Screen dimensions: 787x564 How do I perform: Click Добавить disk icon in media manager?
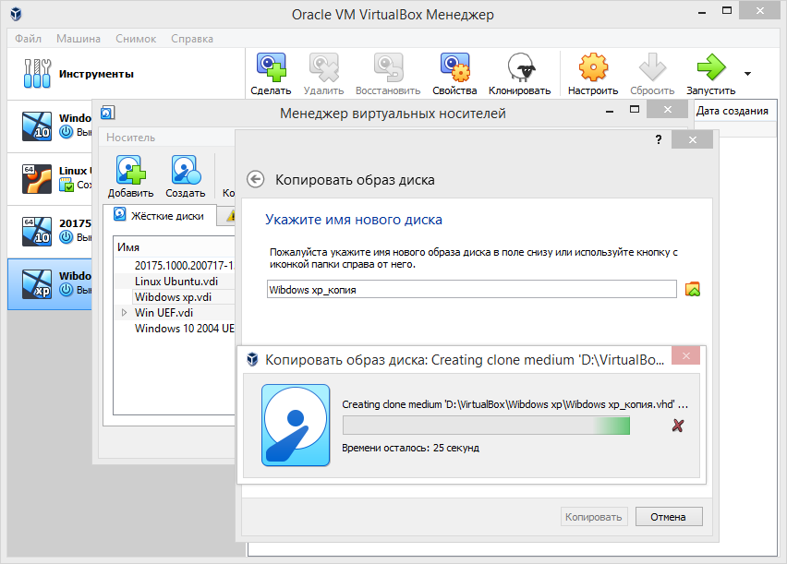pos(130,170)
